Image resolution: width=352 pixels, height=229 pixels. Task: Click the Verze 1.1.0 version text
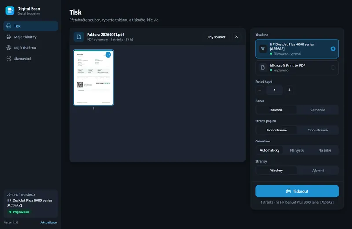11,222
